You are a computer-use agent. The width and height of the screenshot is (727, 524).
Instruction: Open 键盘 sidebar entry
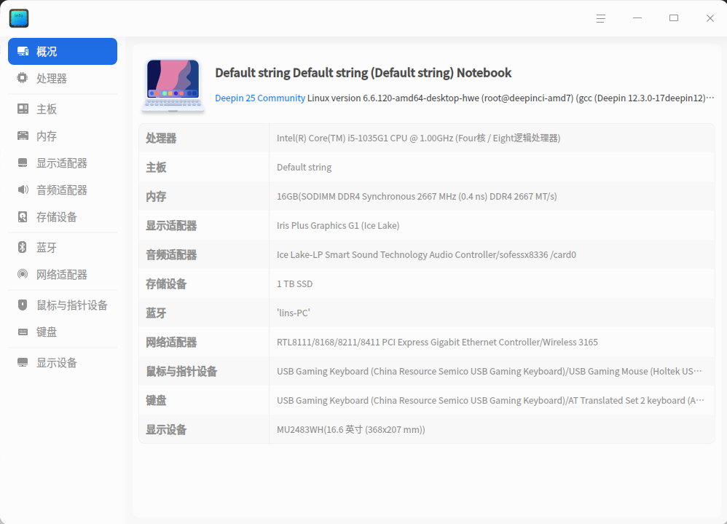(63, 332)
